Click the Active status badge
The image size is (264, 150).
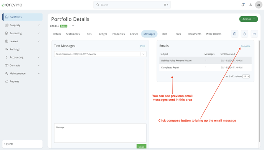coord(64,26)
